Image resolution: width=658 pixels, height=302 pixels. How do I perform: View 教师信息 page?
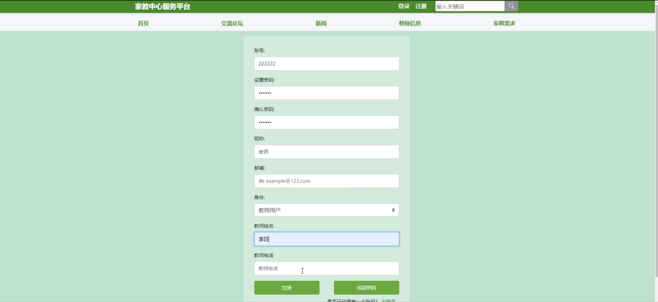point(410,23)
